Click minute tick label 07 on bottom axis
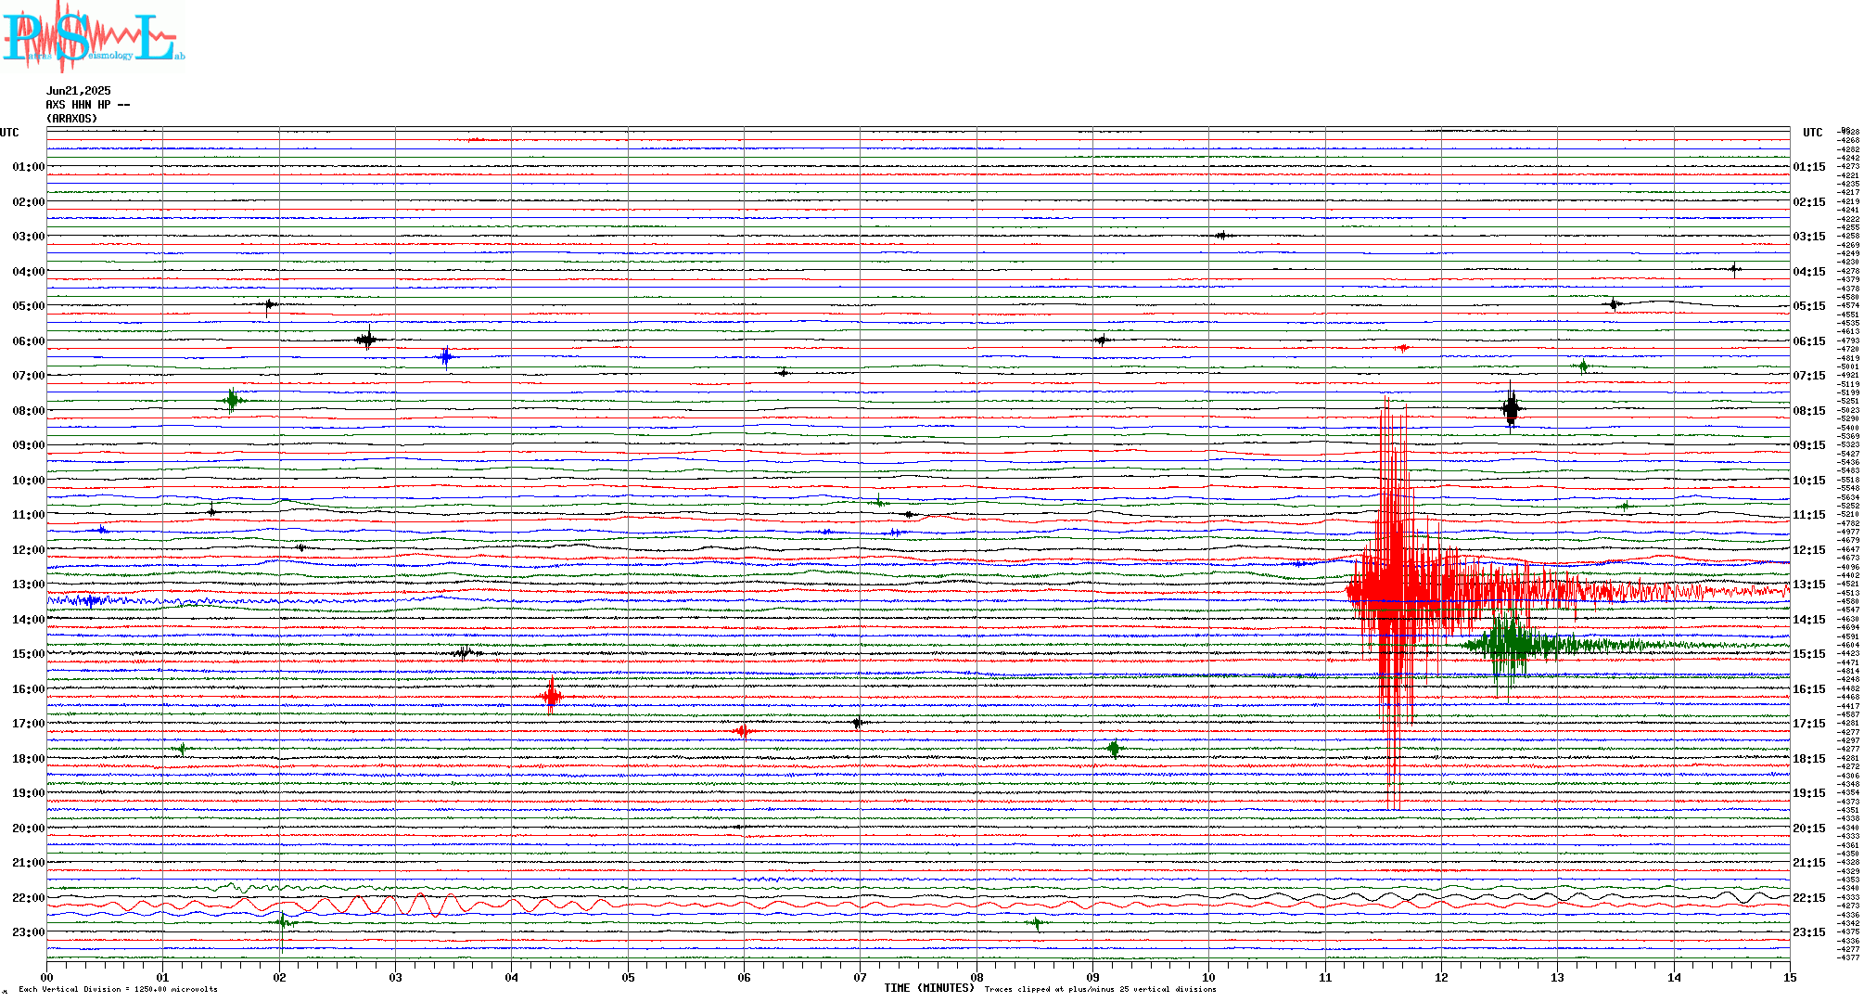This screenshot has height=1002, width=1864. (x=861, y=977)
